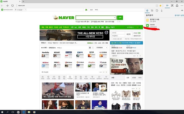Check the keep-logged-in checkbox
The image size is (184, 114).
(x=112, y=39)
